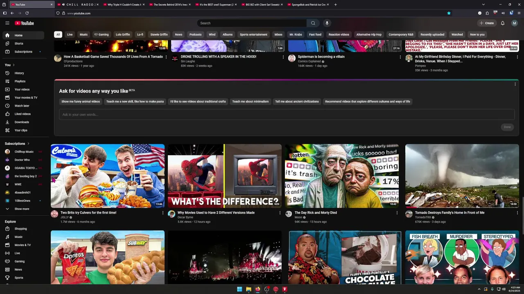Click the search magnifier button
The image size is (524, 294).
click(313, 23)
